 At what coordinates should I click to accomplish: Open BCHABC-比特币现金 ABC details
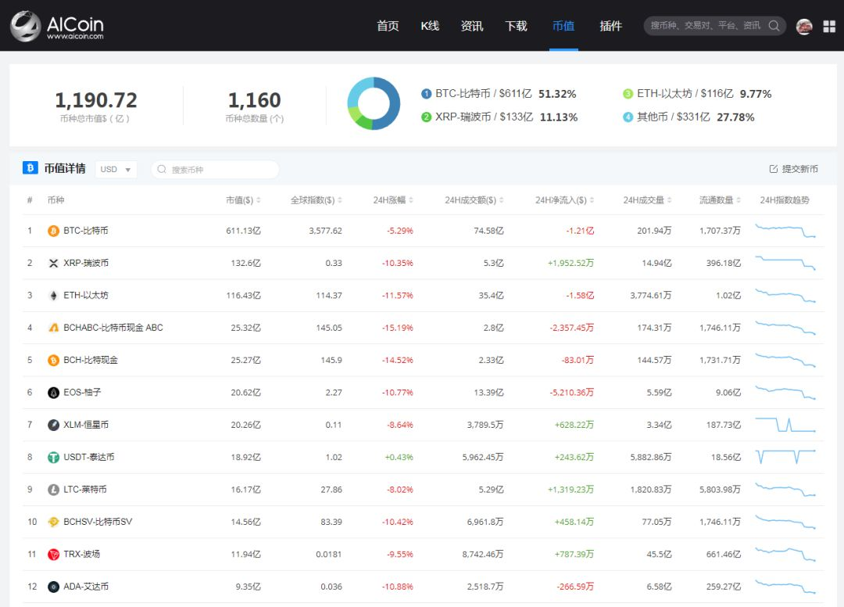pyautogui.click(x=113, y=328)
